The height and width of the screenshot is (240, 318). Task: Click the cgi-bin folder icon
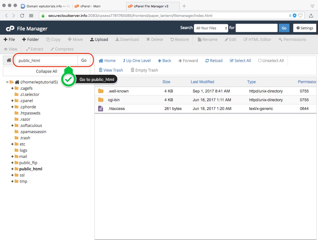[x=101, y=100]
